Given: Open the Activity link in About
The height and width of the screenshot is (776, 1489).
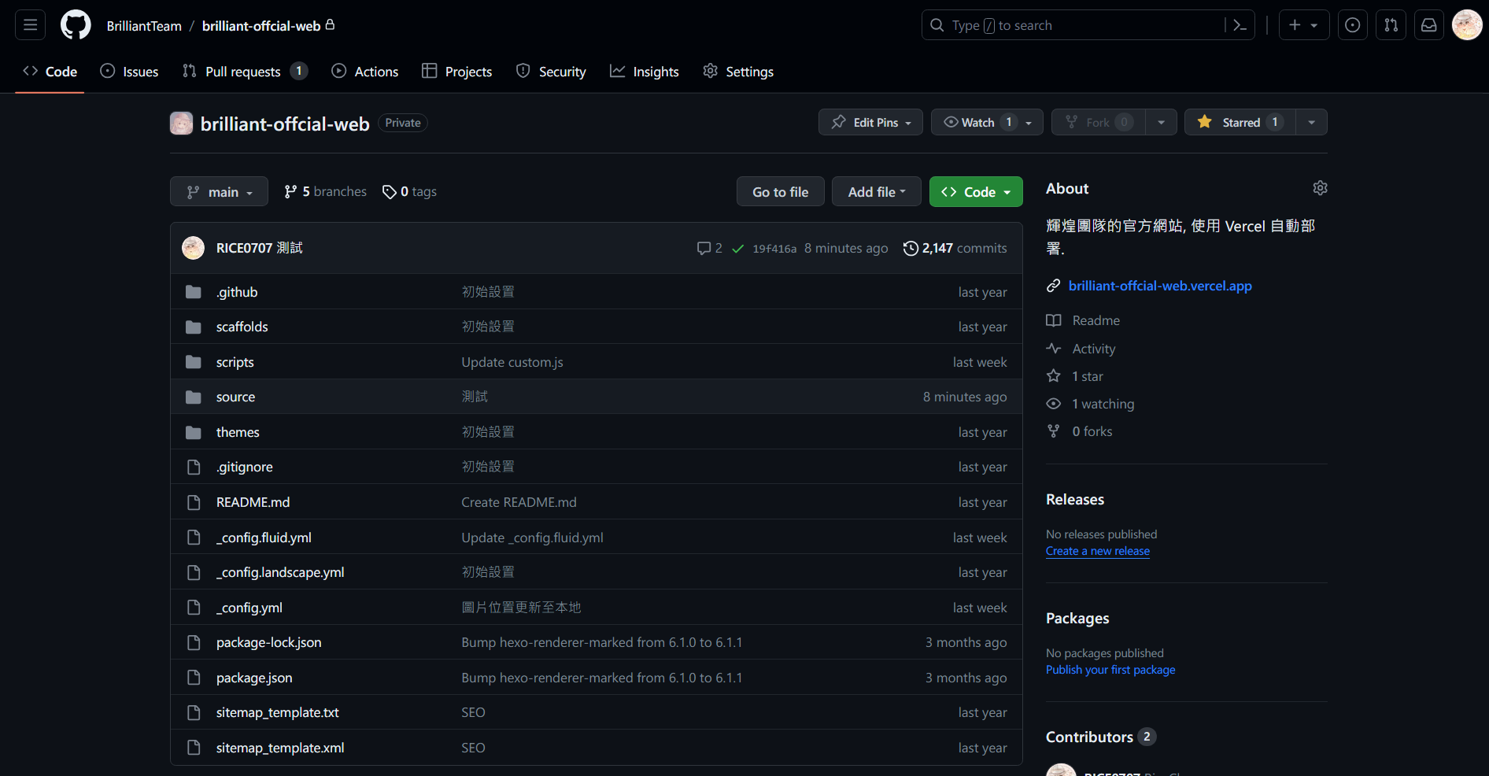Looking at the screenshot, I should click(x=1081, y=349).
